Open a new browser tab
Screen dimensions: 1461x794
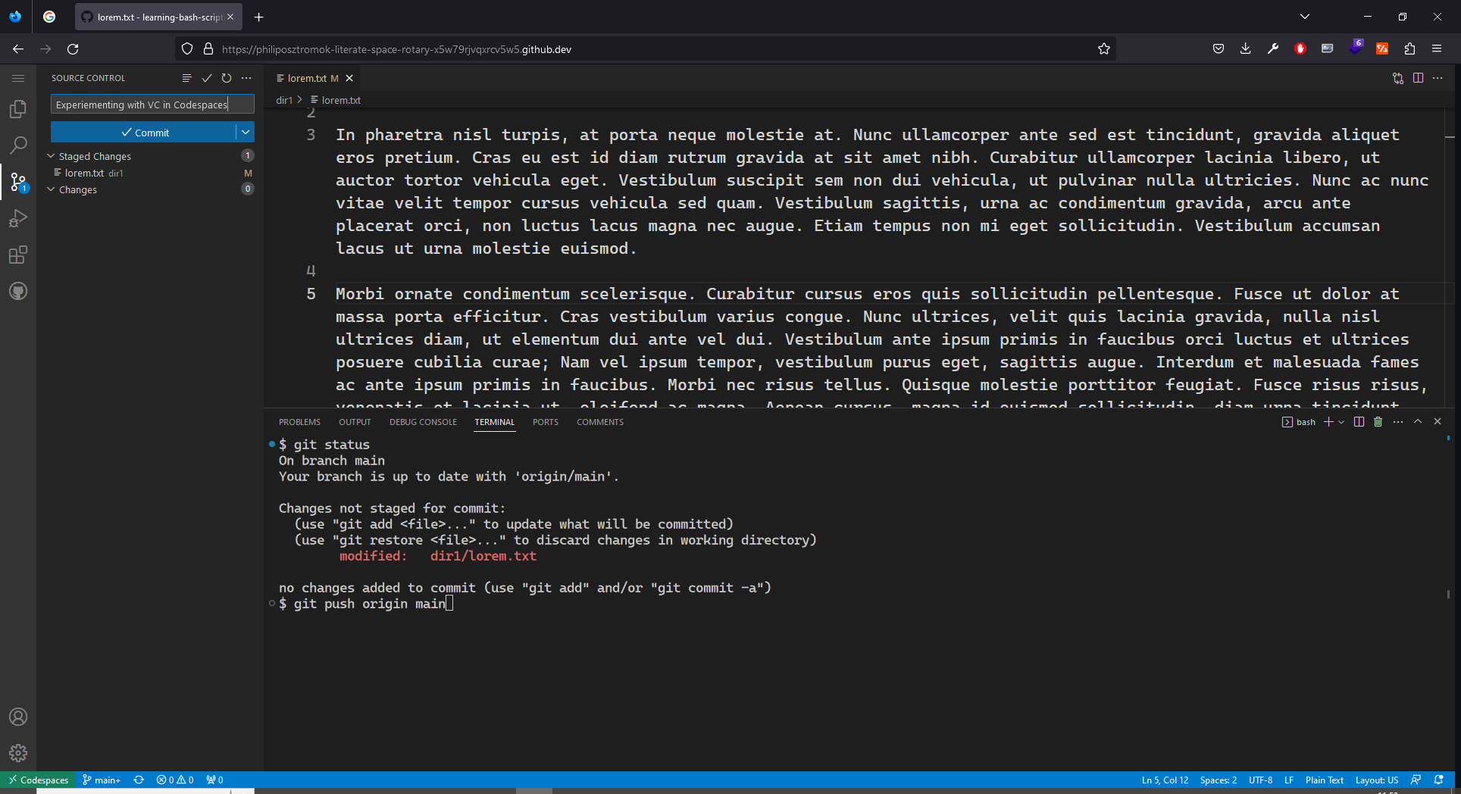pos(259,17)
